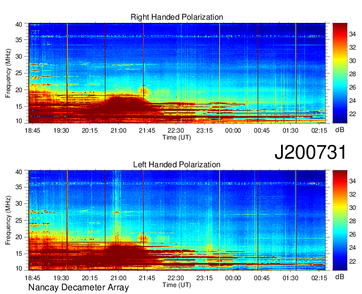The height and width of the screenshot is (294, 362).
Task: Click the 01:30 time tick of Left Handed plot
Action: point(291,278)
